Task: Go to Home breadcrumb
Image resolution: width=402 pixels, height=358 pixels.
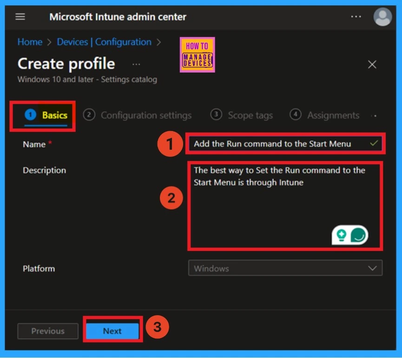Action: click(x=30, y=42)
